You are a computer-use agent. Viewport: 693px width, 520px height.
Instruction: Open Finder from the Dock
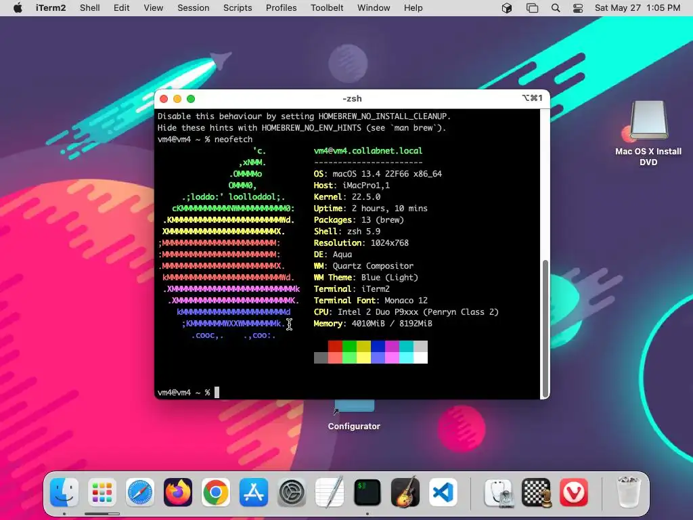64,492
